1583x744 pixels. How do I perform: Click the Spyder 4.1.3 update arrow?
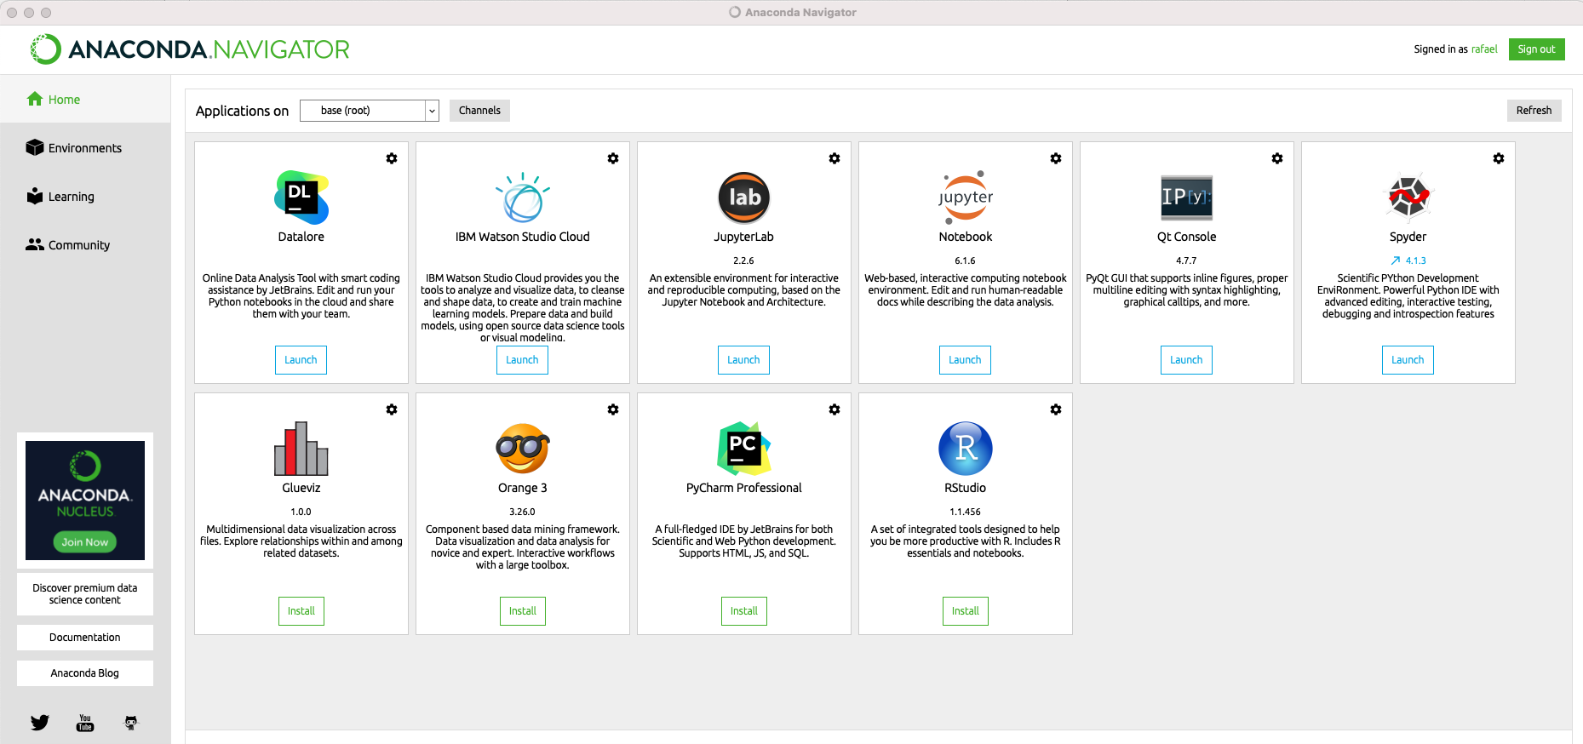[1396, 260]
